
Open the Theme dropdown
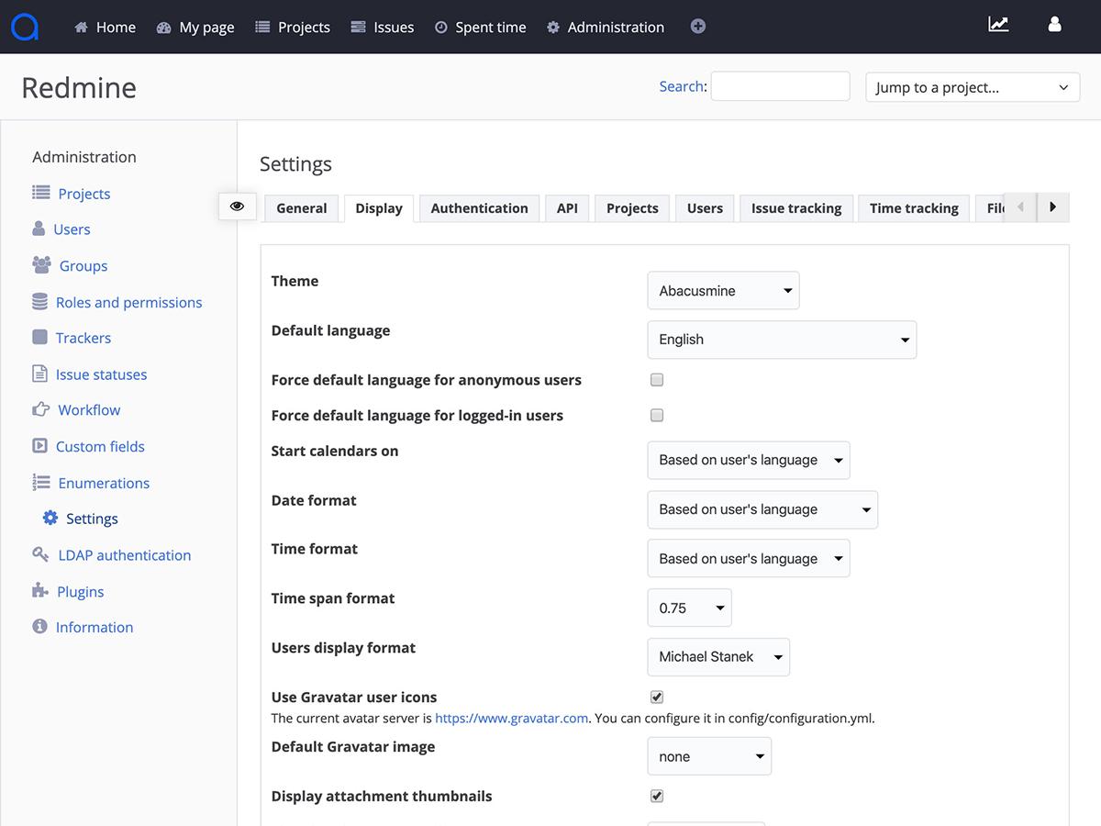point(723,291)
